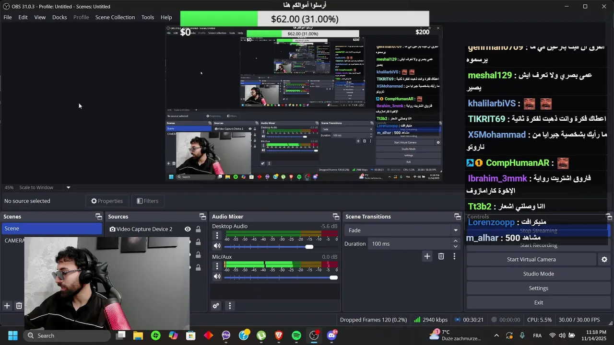The height and width of the screenshot is (345, 614).
Task: Select the CAMERA scene in the Scenes list
Action: coord(13,241)
